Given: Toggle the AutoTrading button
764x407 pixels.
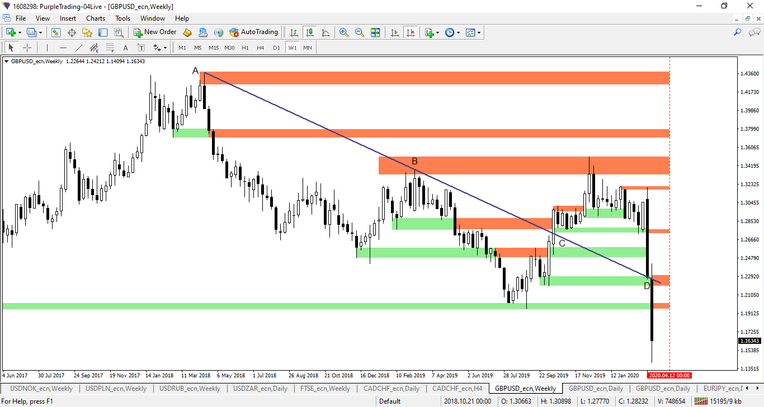Looking at the screenshot, I should pyautogui.click(x=254, y=32).
